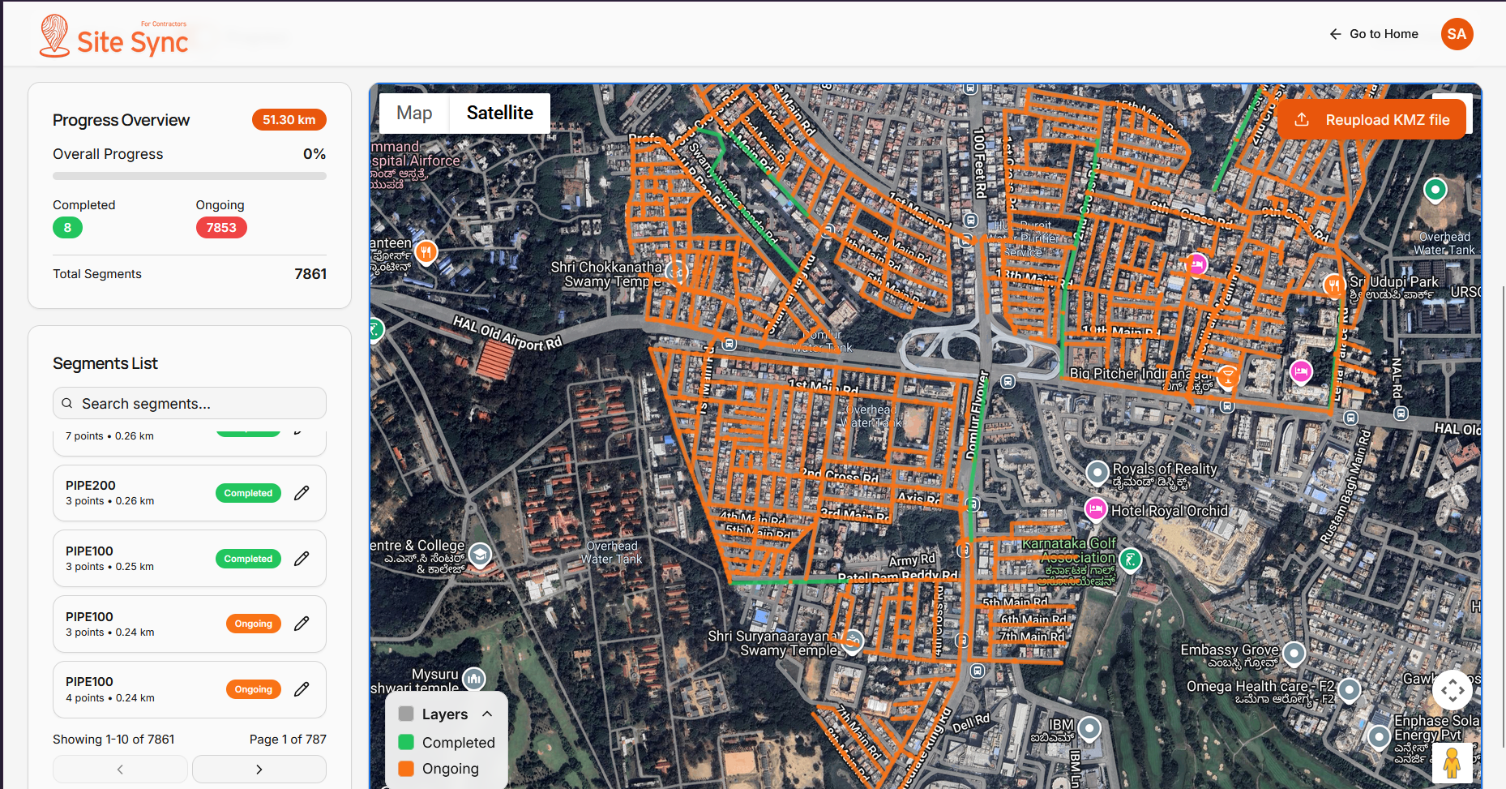Click the Shri Chokkanatha Swamy Temple marker
Image resolution: width=1506 pixels, height=789 pixels.
pos(677,272)
